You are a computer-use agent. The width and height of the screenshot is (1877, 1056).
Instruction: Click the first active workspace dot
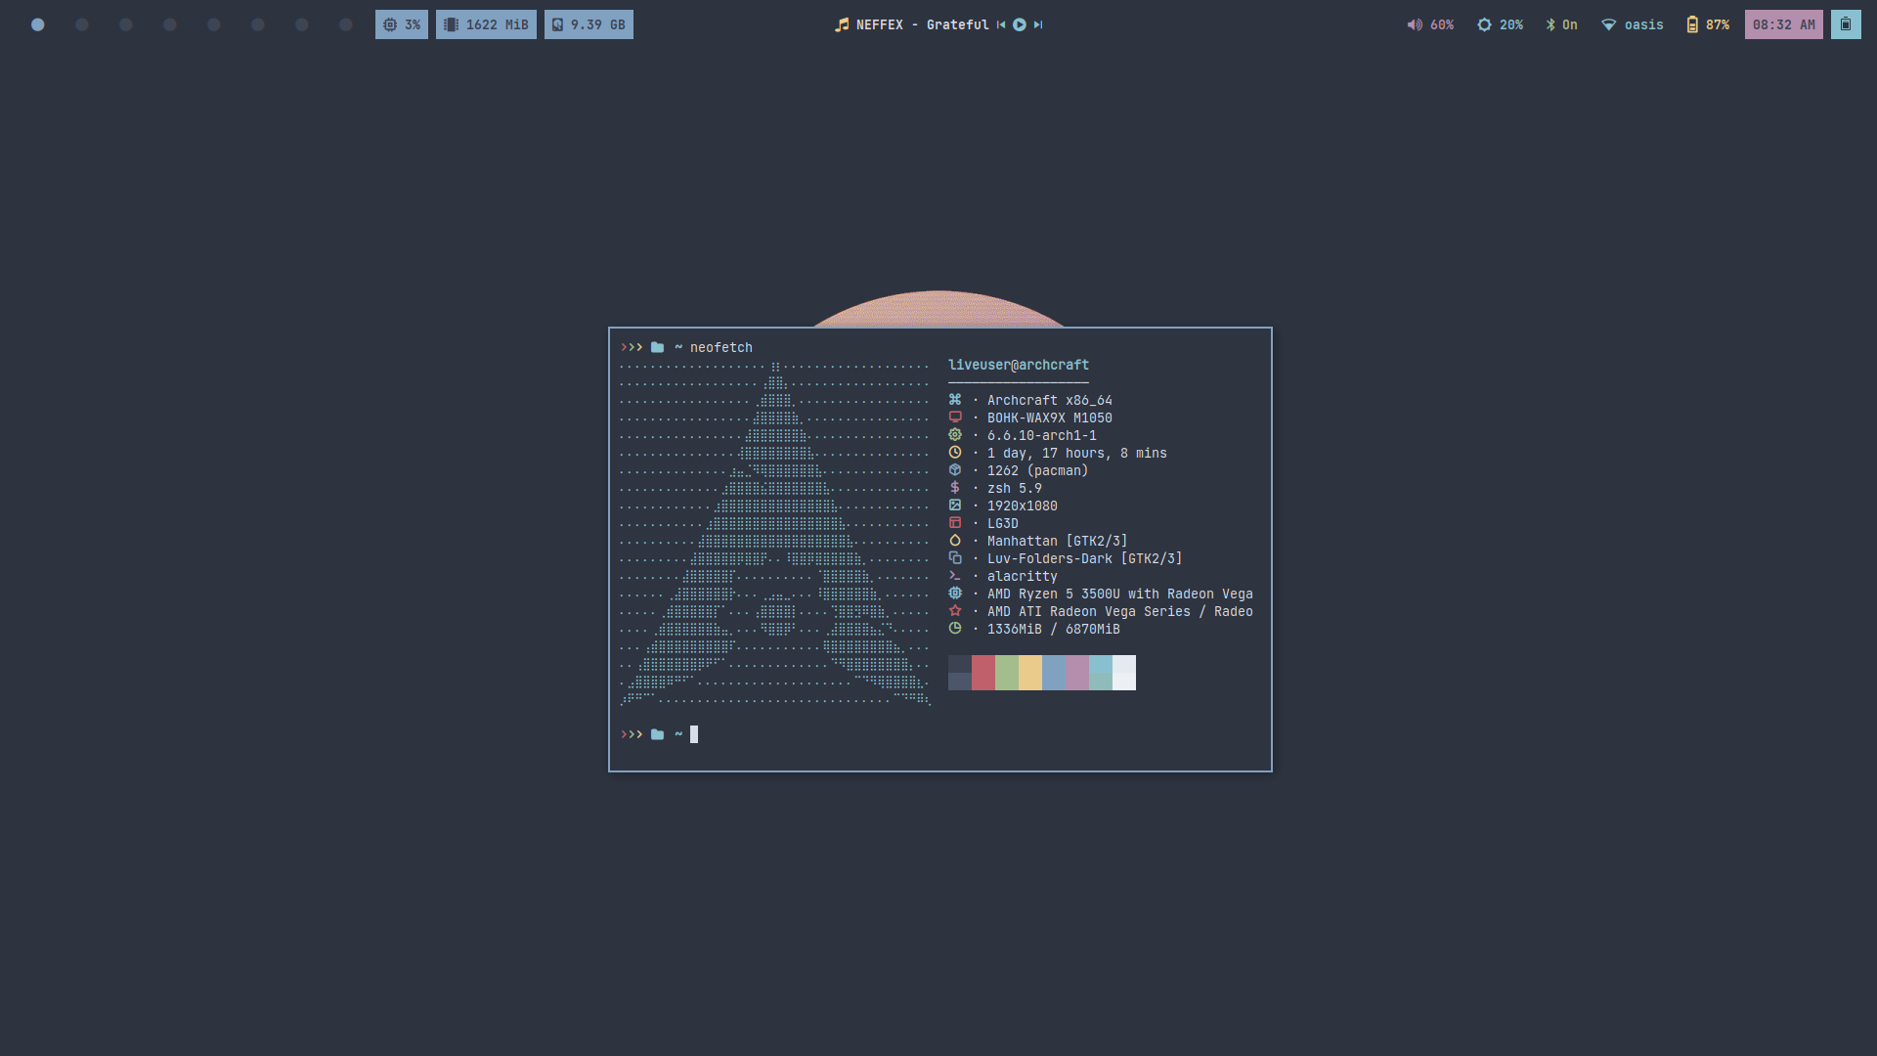(x=38, y=24)
